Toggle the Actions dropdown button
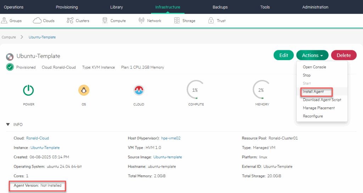 pos(312,55)
